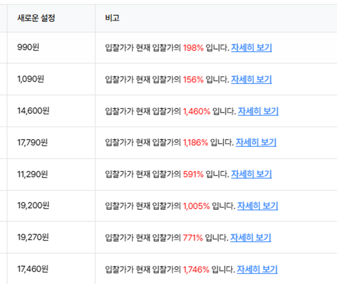The width and height of the screenshot is (337, 284).
Task: Select the 11,290원 cell
Action: (33, 174)
